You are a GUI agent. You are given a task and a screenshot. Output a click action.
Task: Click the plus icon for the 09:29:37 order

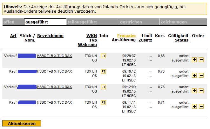(x=194, y=60)
